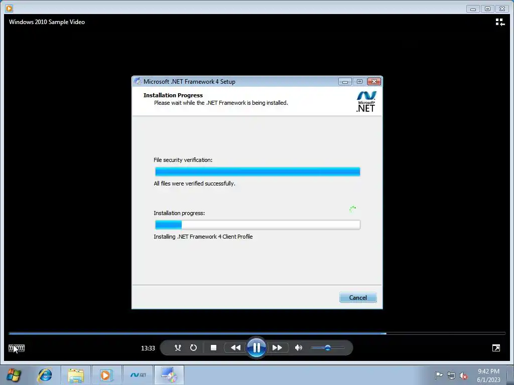Screen dimensions: 514x385
Task: Click the 13:33 elapsed time display
Action: tap(148, 348)
